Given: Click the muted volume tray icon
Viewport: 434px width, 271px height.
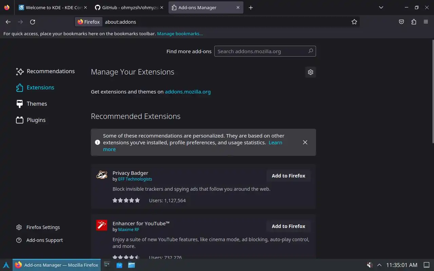Looking at the screenshot, I should pos(370,265).
